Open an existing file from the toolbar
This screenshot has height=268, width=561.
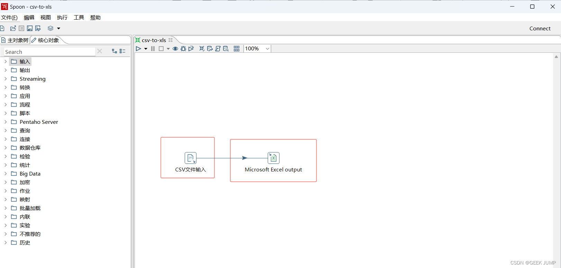pyautogui.click(x=13, y=28)
